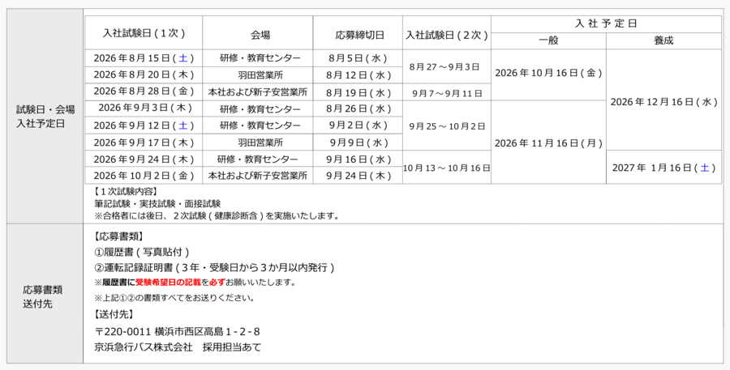Click second-exam period 9月7〜9月11日
This screenshot has width=730, height=370.
[446, 92]
